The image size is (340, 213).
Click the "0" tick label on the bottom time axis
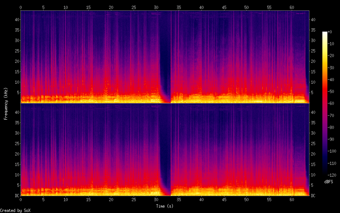tap(21, 200)
